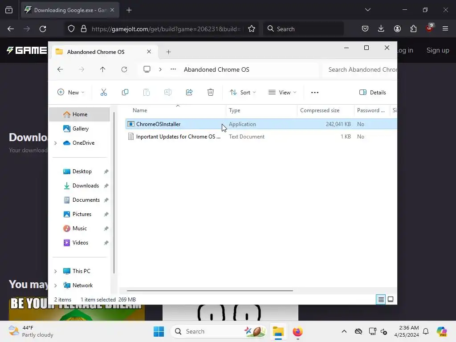
Task: Click the uBlock Origin extension icon
Action: pos(429,28)
